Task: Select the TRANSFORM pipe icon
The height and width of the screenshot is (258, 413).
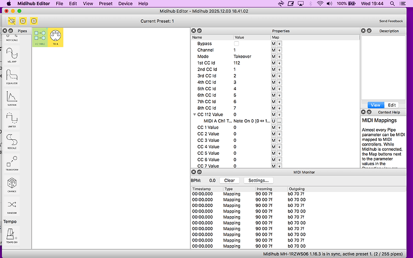Action: click(12, 163)
